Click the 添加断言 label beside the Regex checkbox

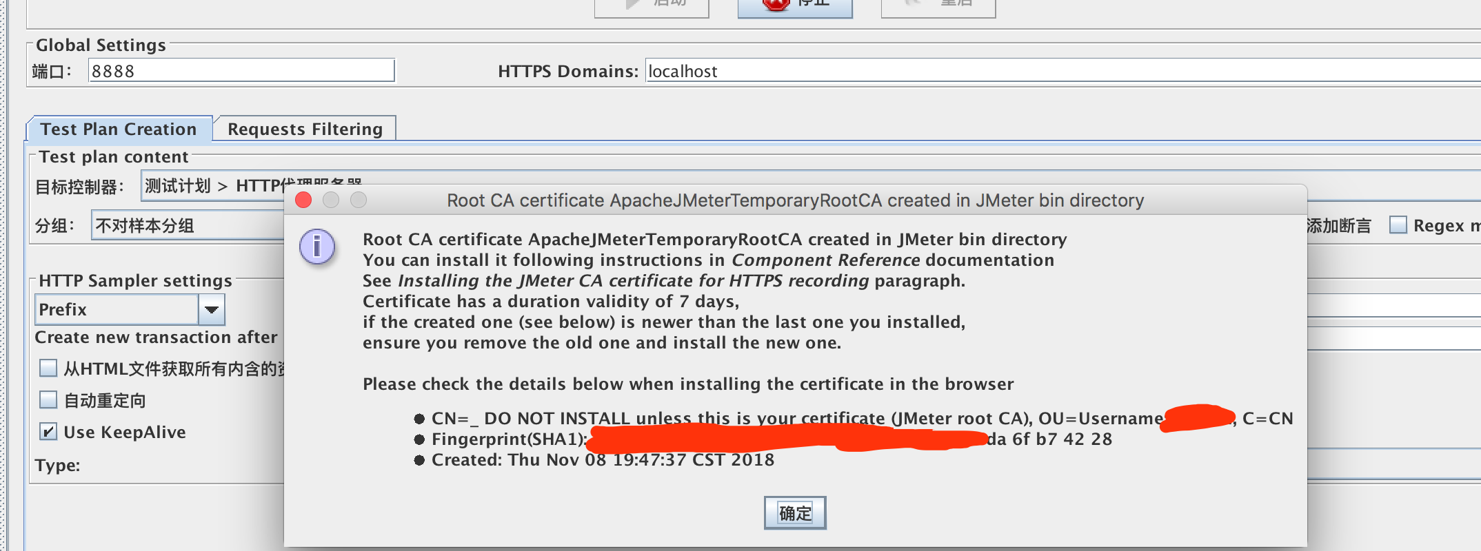[x=1339, y=225]
